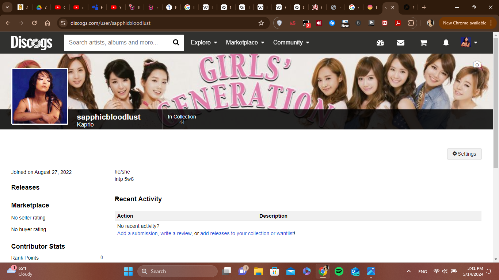Screen dimensions: 499x280
Task: Show hidden system tray icons
Action: pyautogui.click(x=409, y=271)
